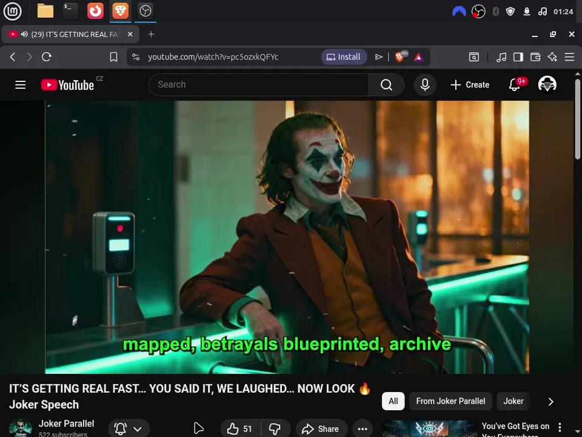
Task: Select the Joker filter chip
Action: 513,401
